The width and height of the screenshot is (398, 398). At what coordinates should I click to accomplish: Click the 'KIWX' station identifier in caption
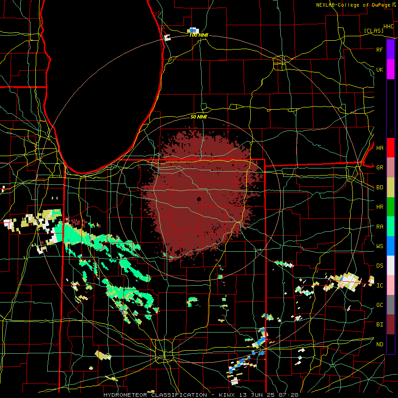[x=226, y=395]
